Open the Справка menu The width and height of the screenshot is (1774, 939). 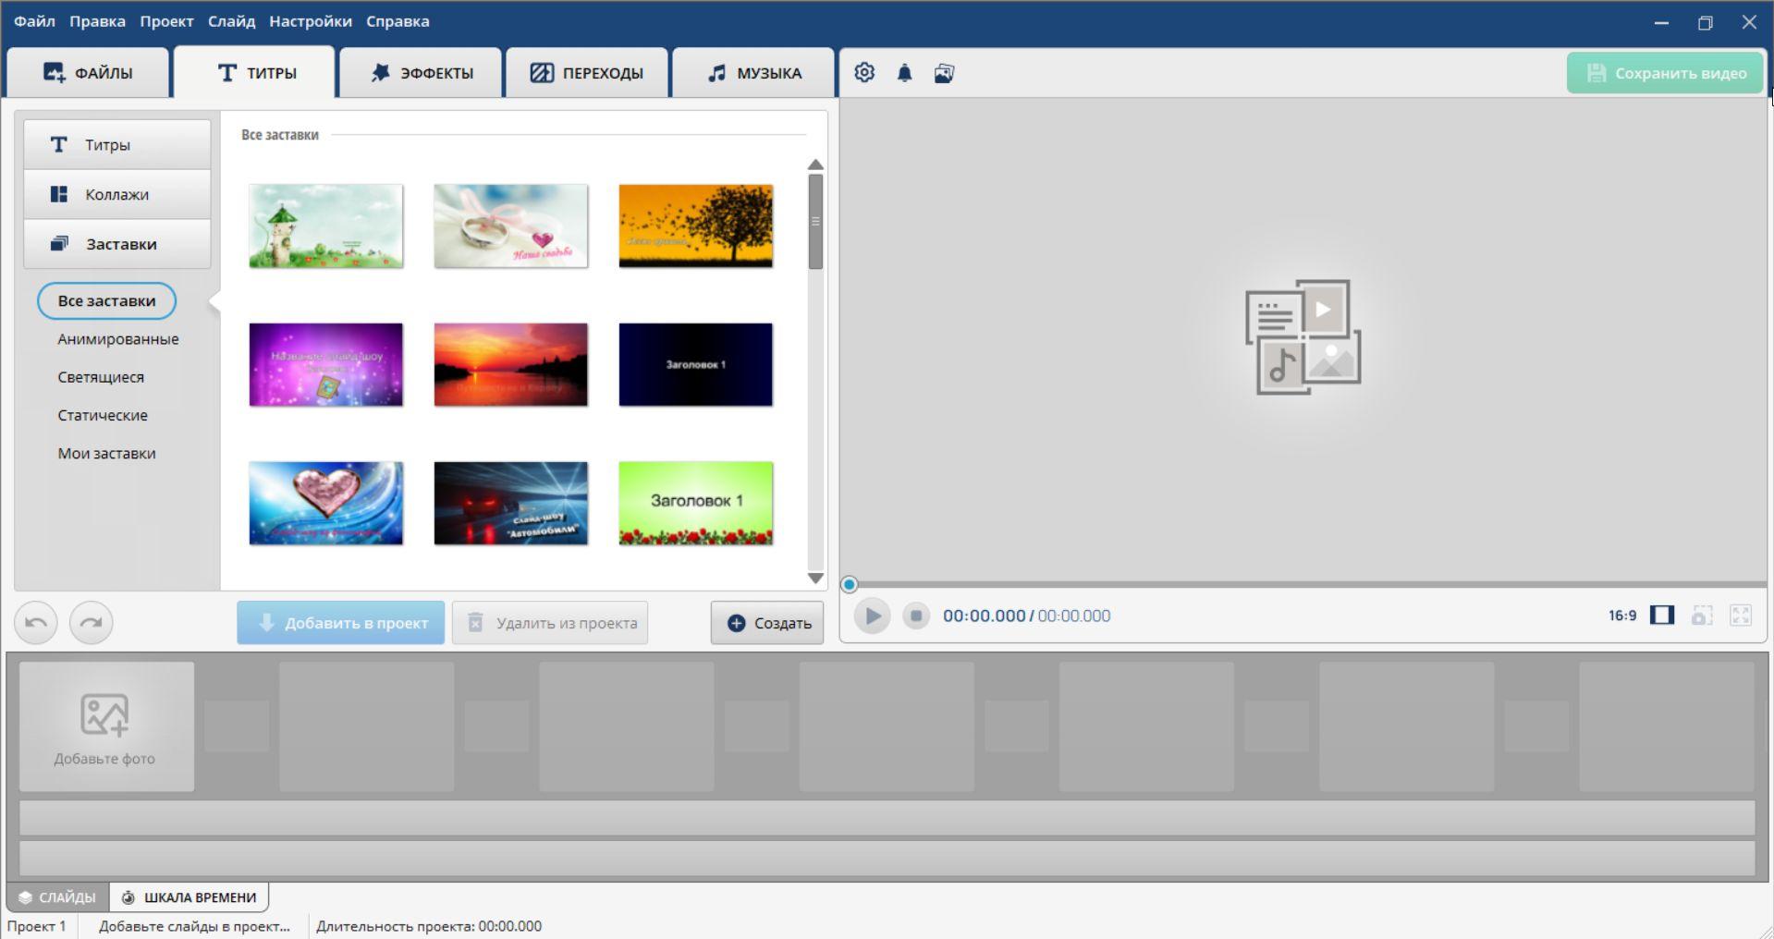pos(398,21)
